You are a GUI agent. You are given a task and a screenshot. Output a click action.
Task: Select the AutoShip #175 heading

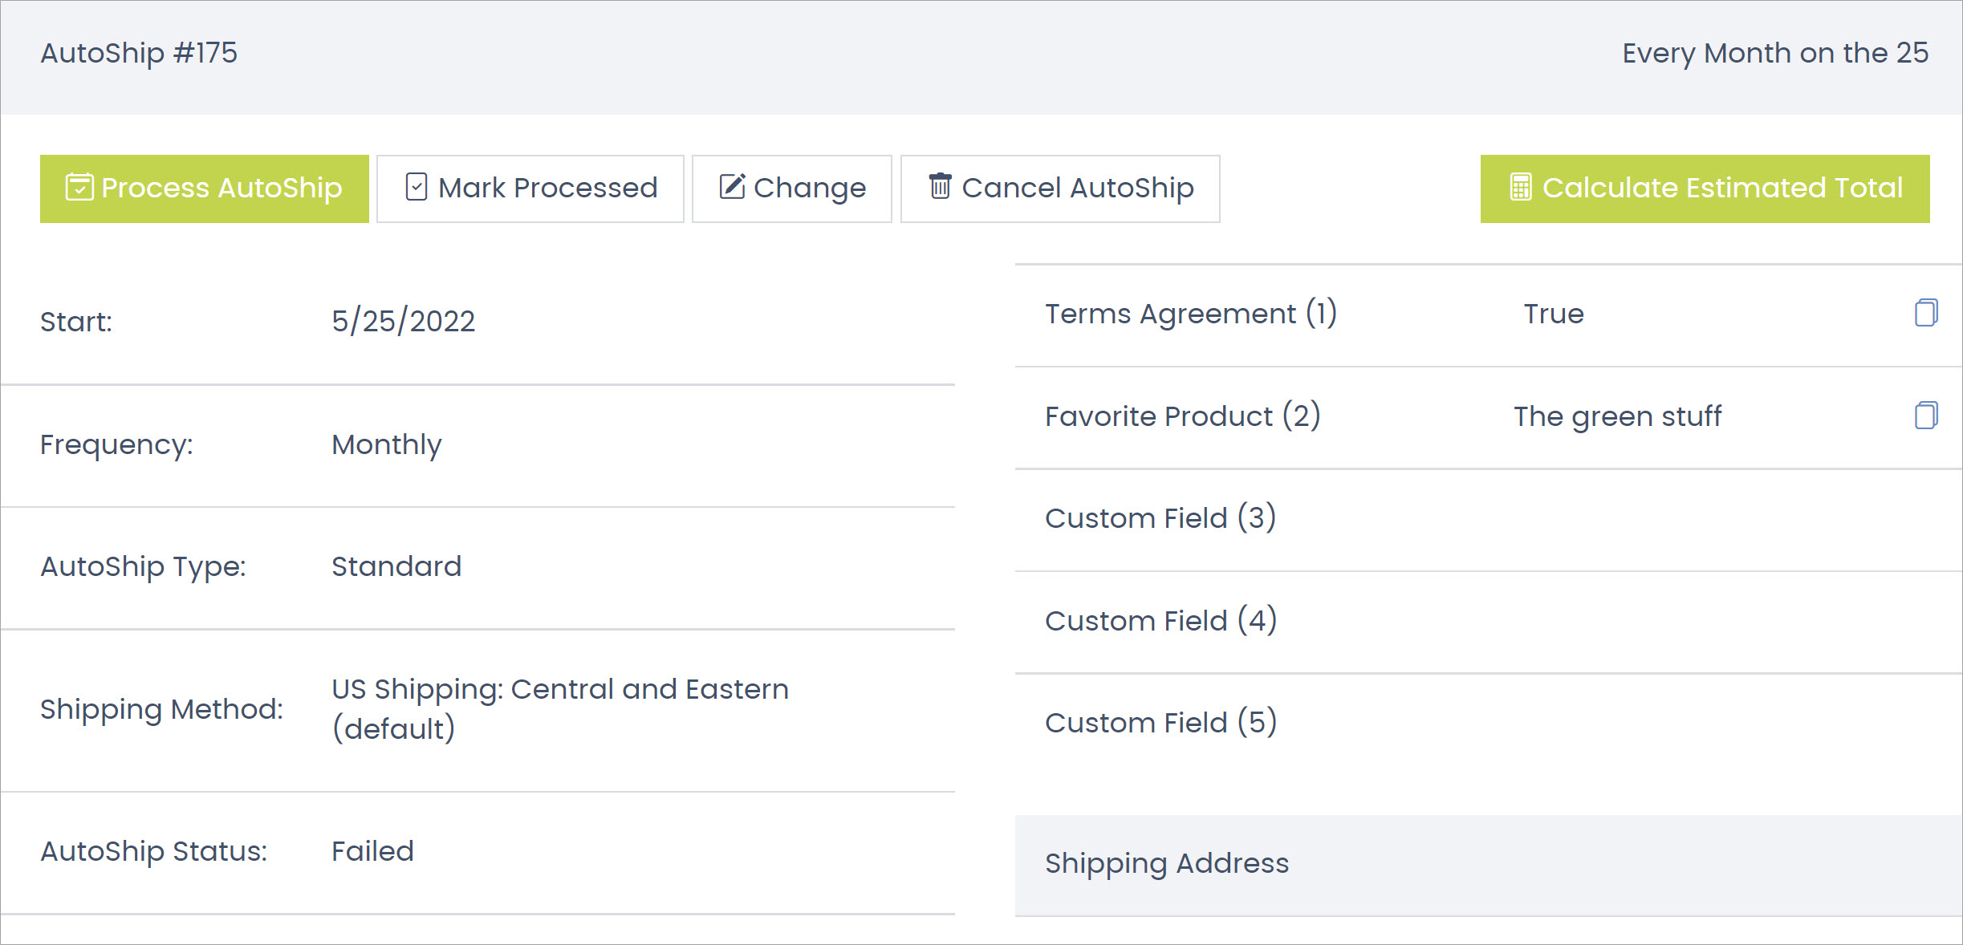(139, 53)
